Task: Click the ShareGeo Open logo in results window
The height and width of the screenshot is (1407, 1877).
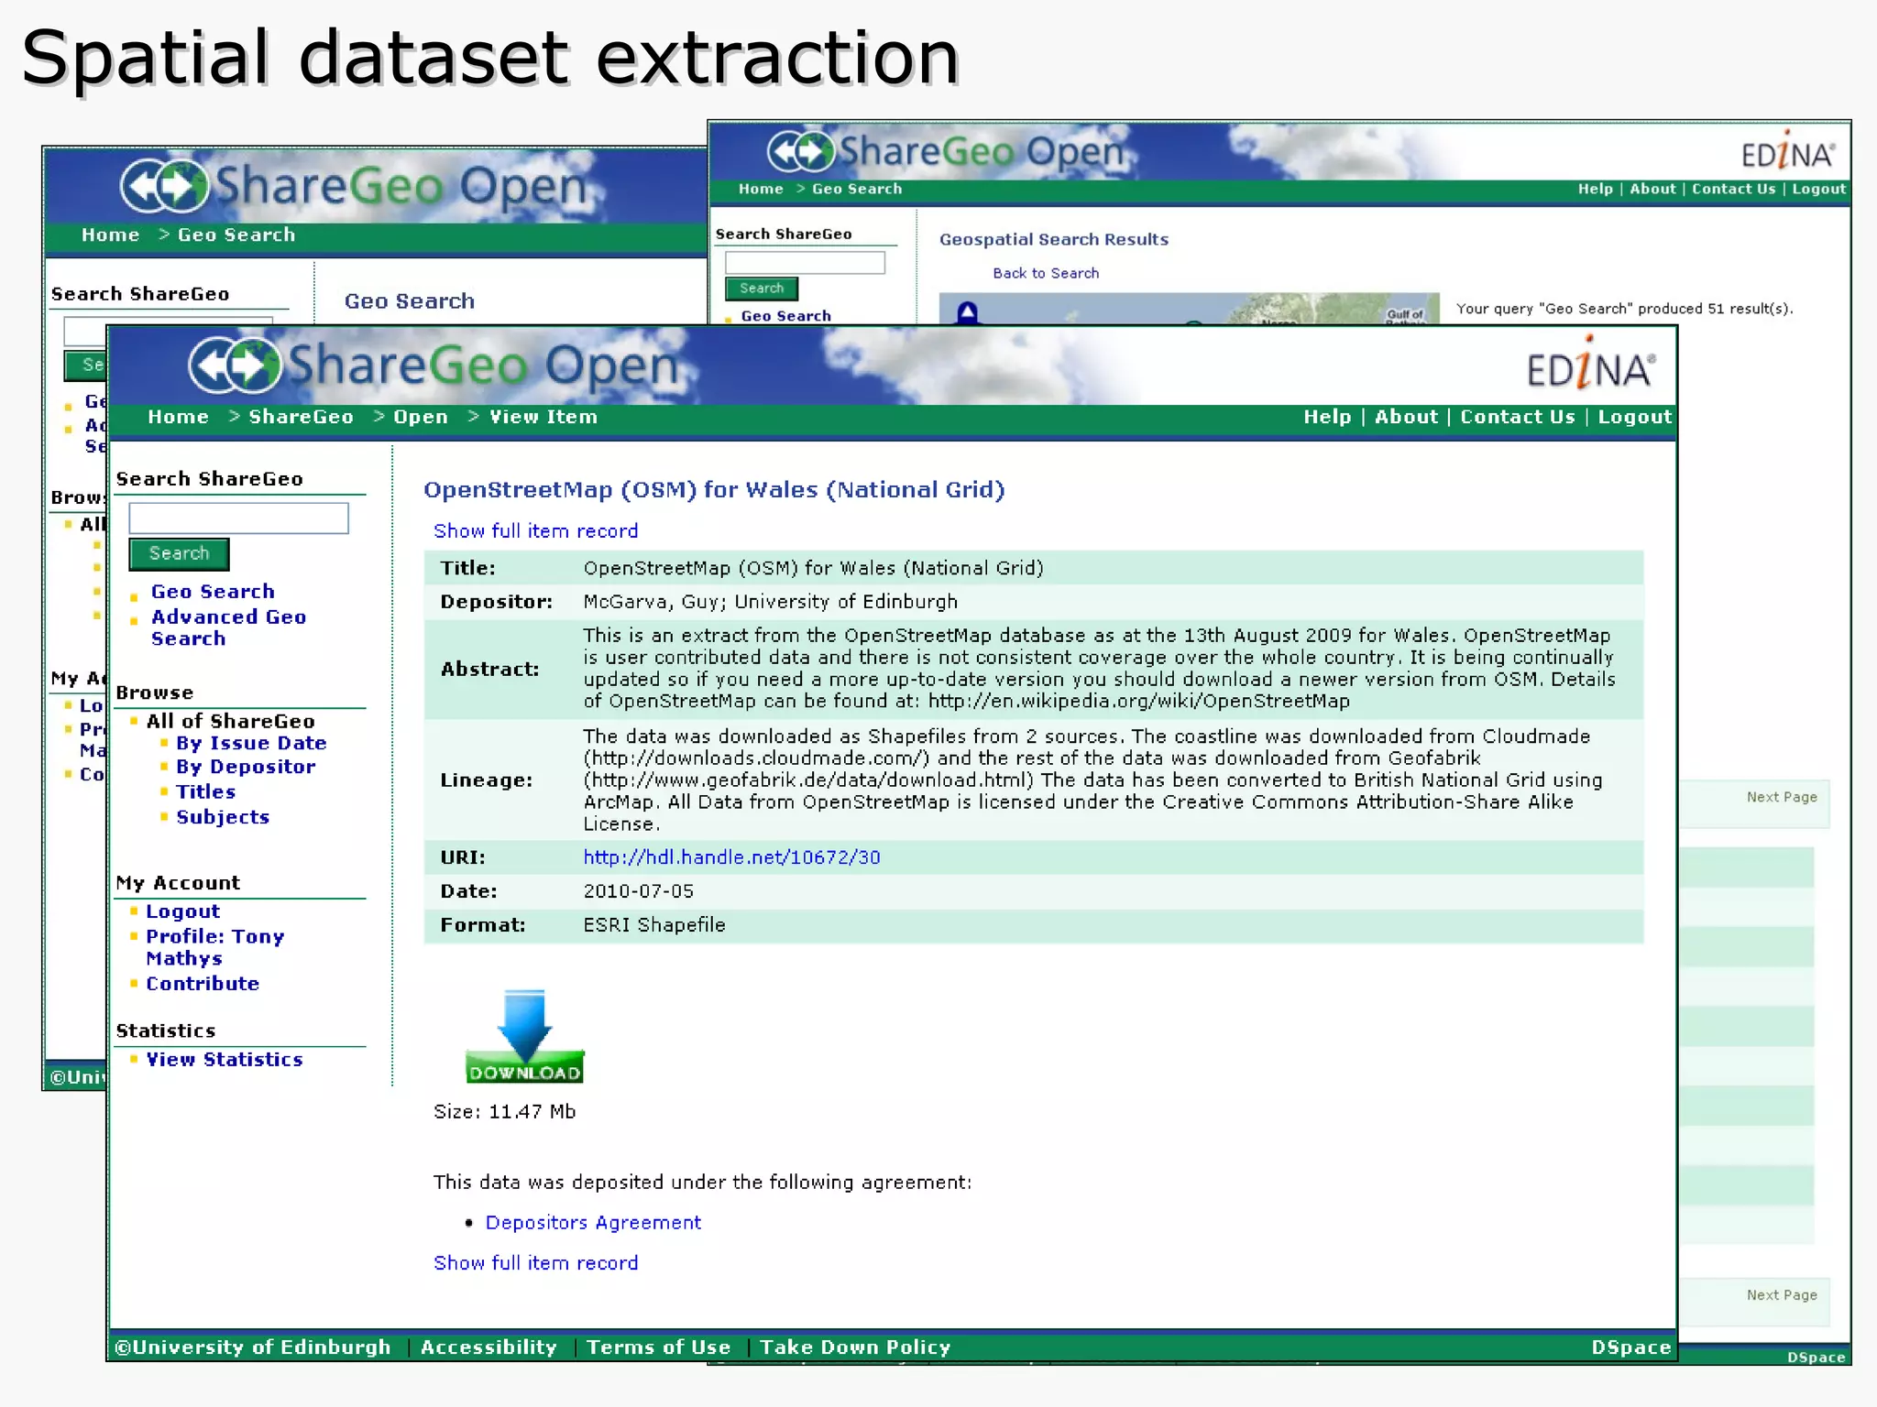Action: point(946,151)
